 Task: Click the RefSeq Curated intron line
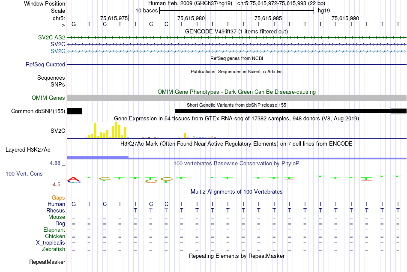click(x=236, y=64)
